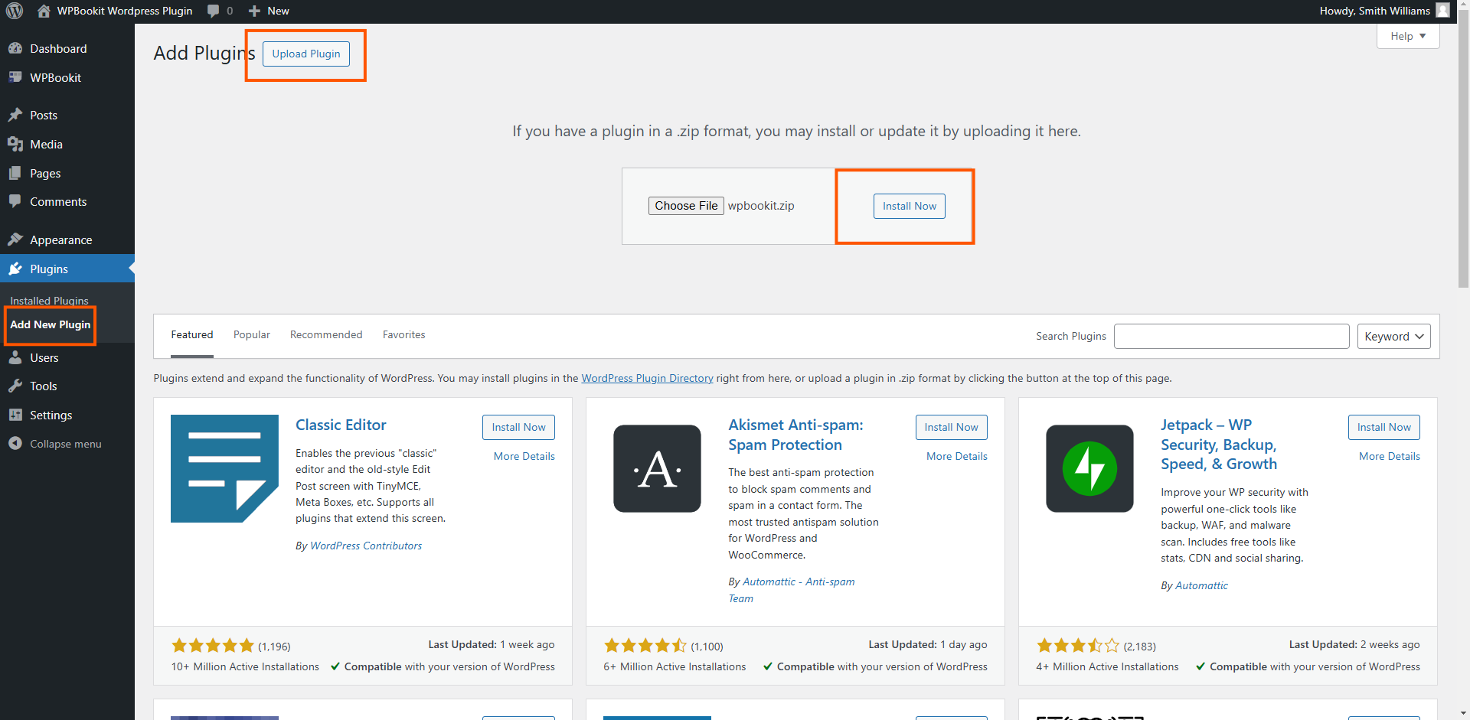Install the Akismet Anti-spam plugin
Screen dimensions: 1470x720
951,427
